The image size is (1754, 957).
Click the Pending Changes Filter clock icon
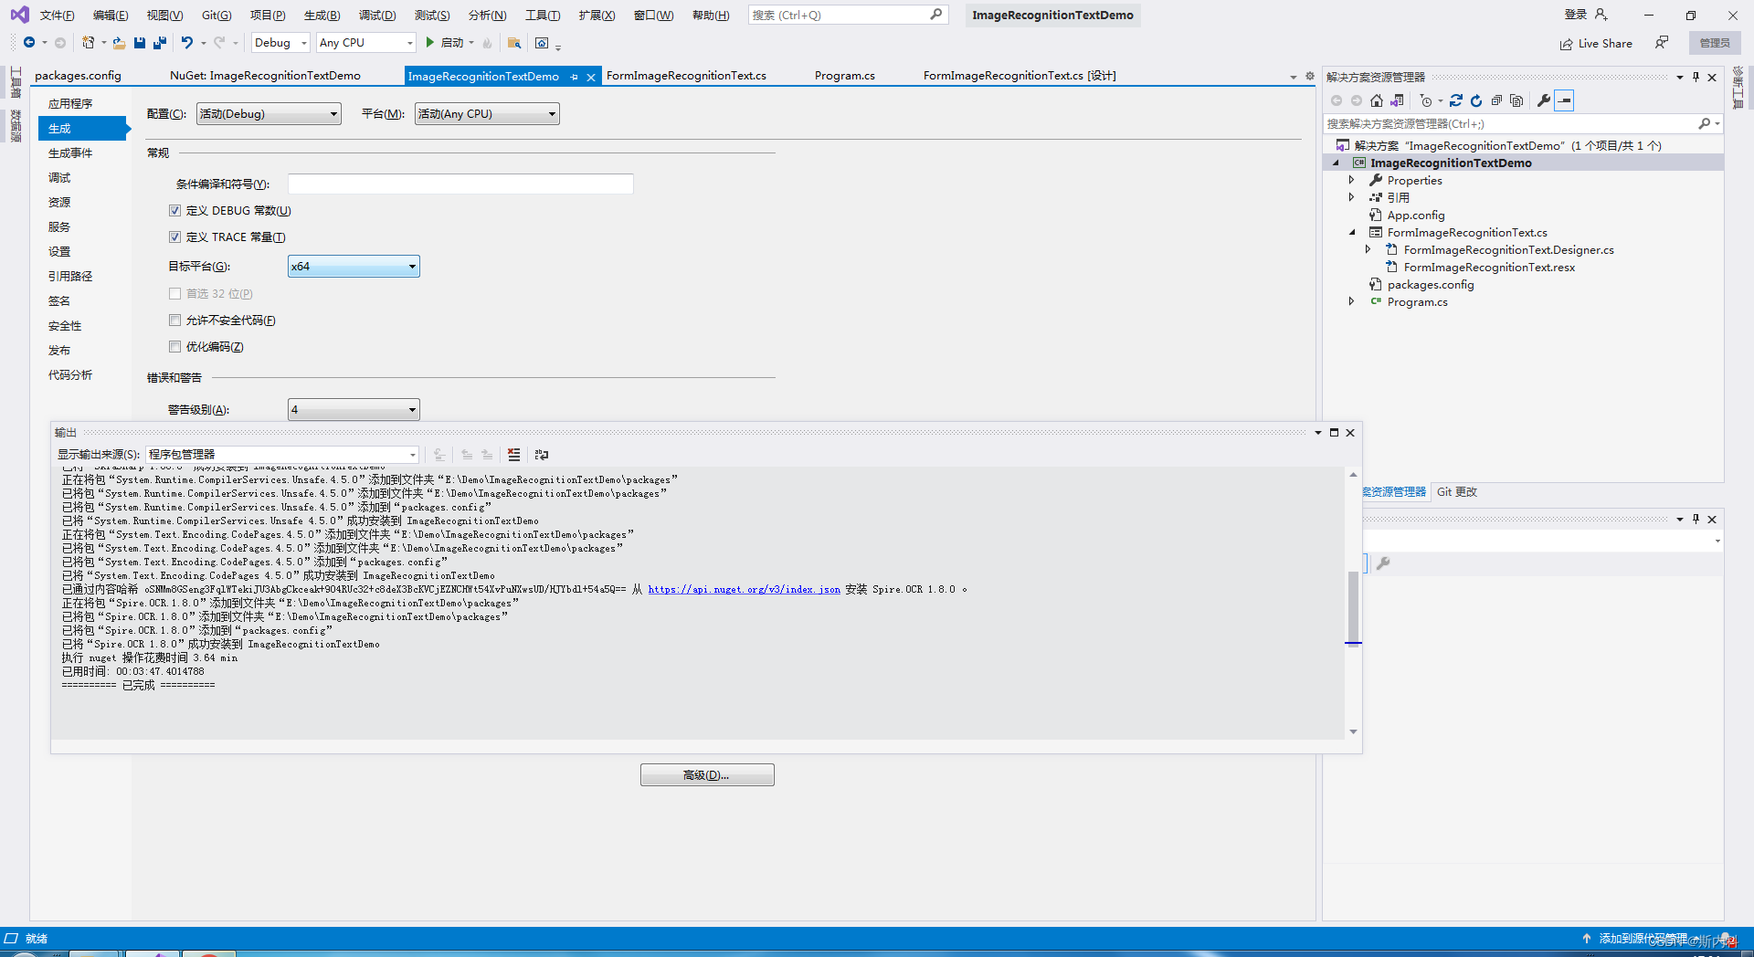[x=1426, y=100]
